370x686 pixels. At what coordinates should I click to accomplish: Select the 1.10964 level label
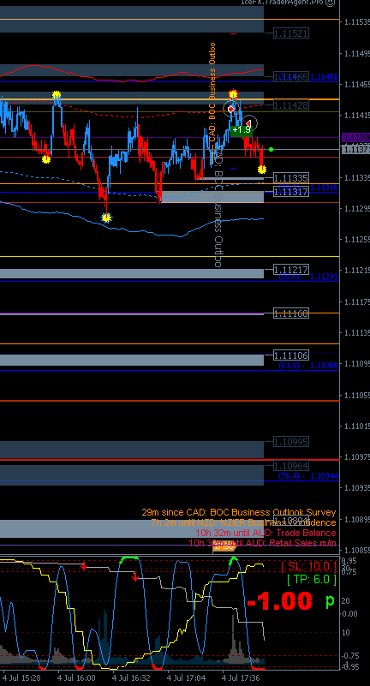click(x=291, y=466)
